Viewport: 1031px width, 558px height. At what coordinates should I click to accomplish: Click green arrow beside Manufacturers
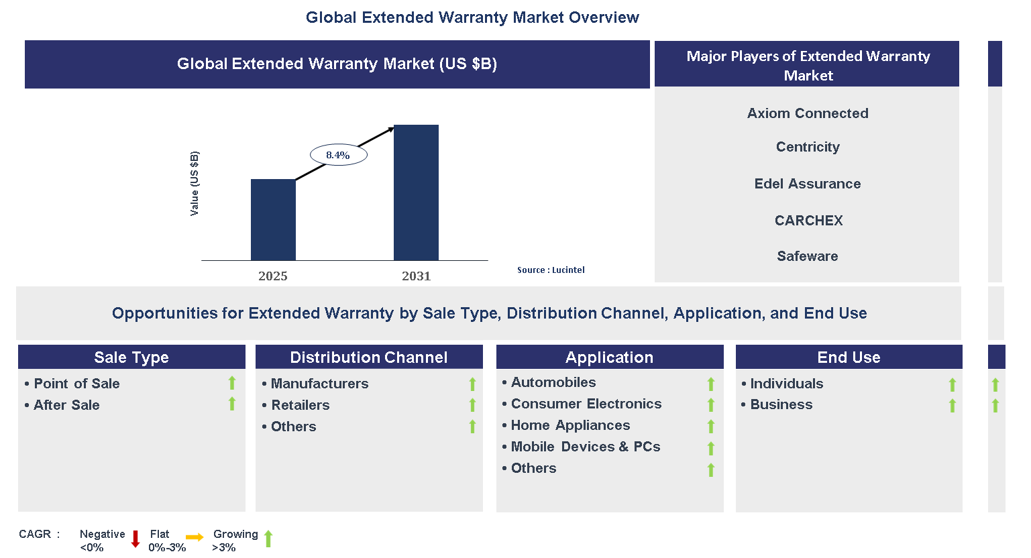point(472,384)
